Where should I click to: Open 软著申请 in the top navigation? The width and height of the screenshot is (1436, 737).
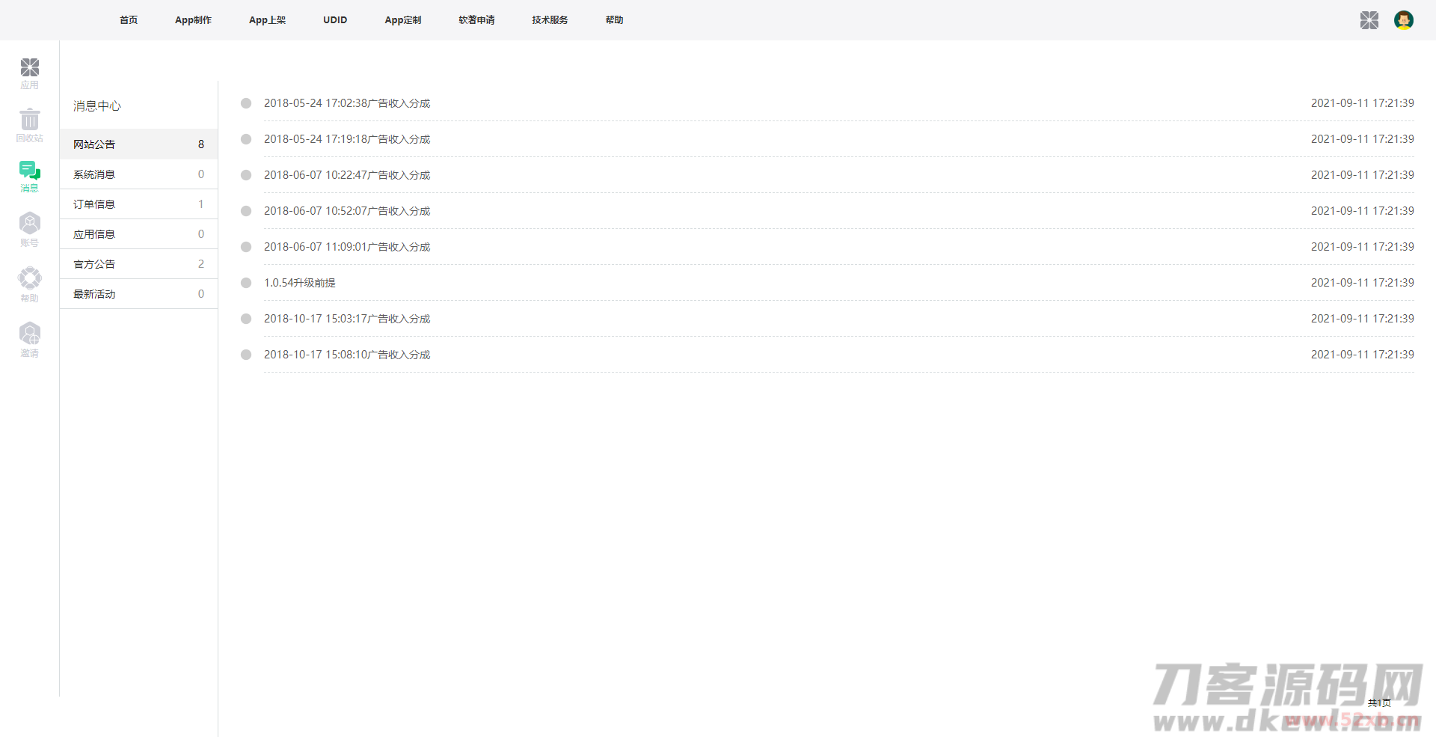pyautogui.click(x=476, y=20)
